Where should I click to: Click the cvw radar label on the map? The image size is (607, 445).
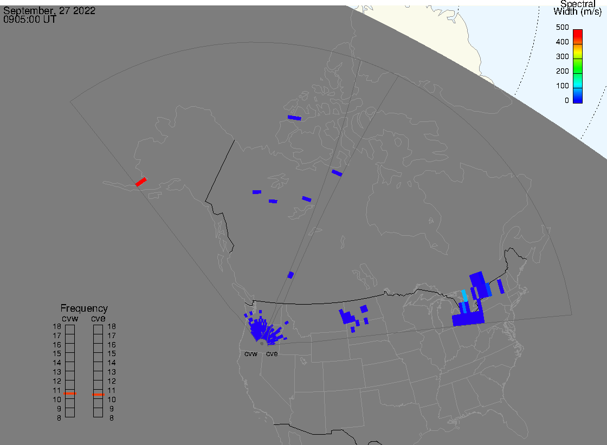(x=251, y=354)
